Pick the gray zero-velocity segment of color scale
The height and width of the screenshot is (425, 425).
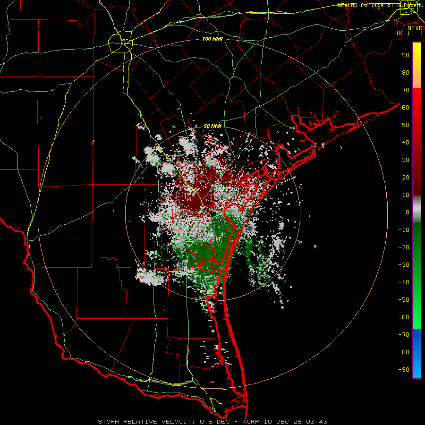point(417,209)
